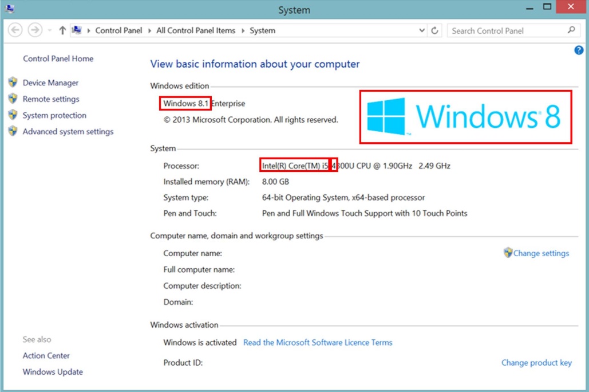
Task: Click '64-bit Operating System, x64-based processor' text
Action: (x=343, y=198)
